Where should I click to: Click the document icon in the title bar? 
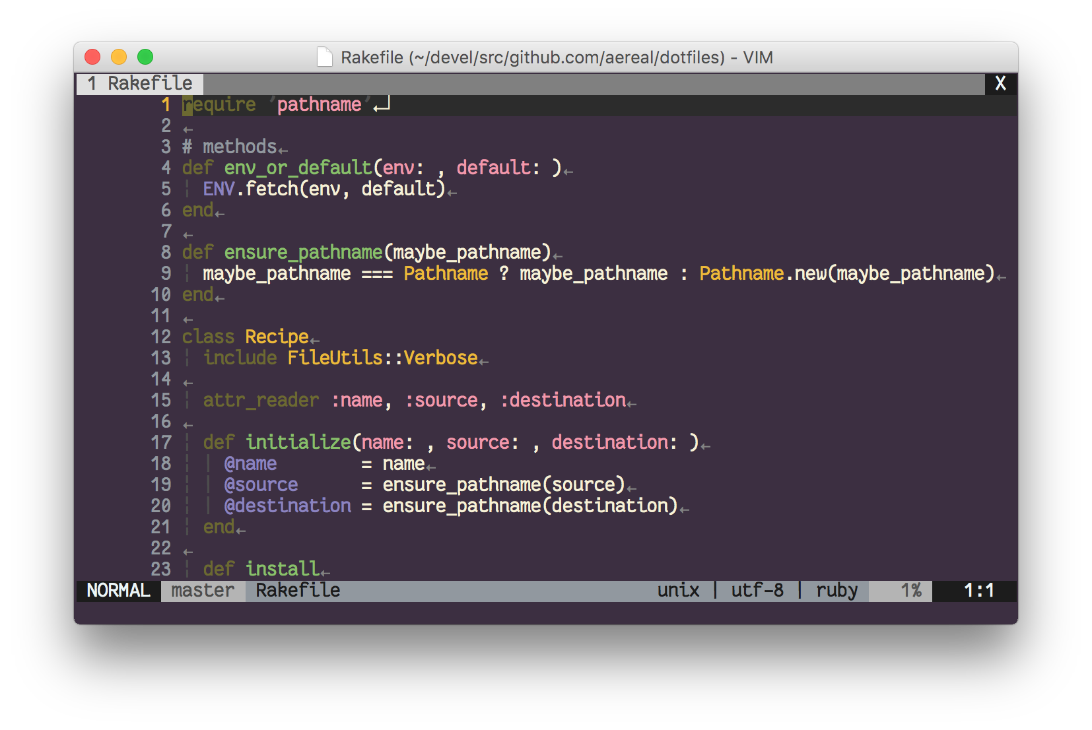tap(324, 57)
